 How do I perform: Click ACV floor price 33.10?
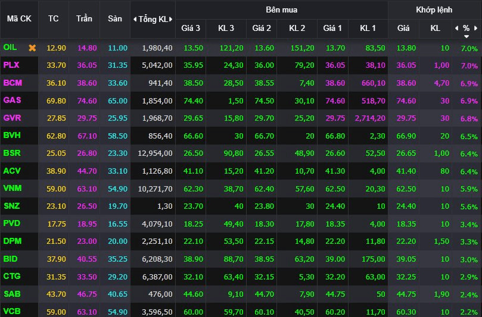coord(117,171)
